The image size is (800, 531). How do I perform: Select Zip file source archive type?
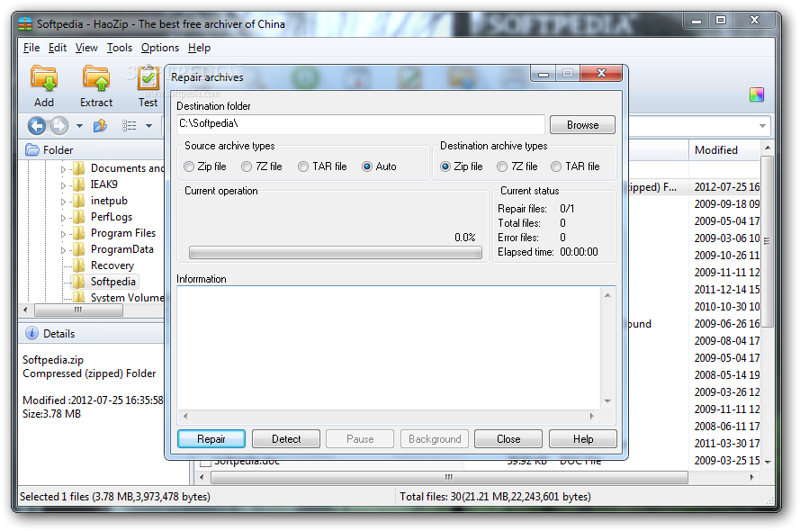click(189, 166)
